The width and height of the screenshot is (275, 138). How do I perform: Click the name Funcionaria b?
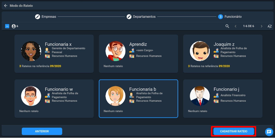143,89
